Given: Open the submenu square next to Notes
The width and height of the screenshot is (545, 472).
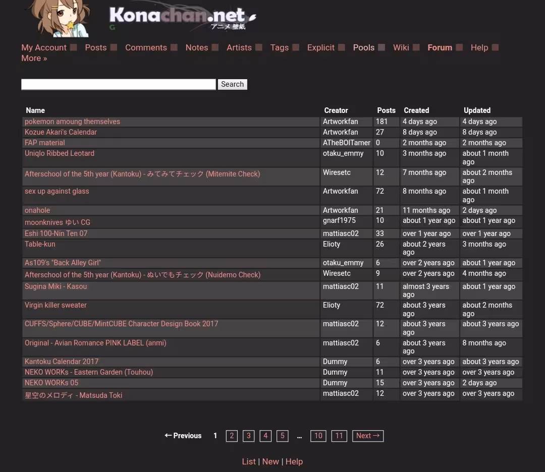Looking at the screenshot, I should [215, 47].
